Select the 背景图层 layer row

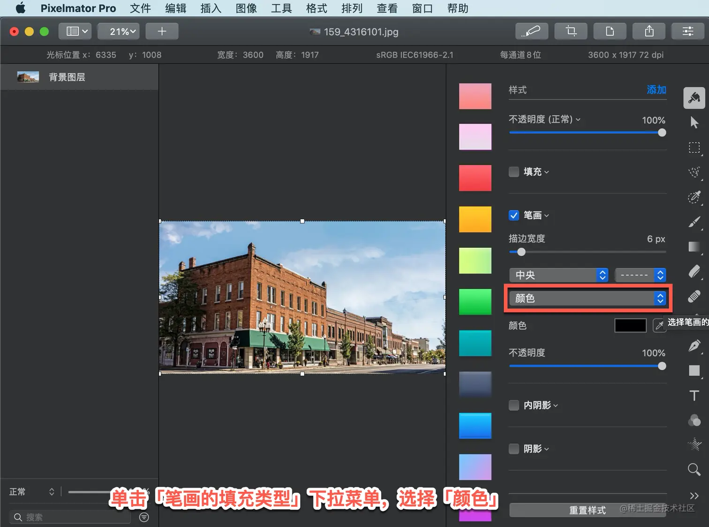pyautogui.click(x=80, y=77)
